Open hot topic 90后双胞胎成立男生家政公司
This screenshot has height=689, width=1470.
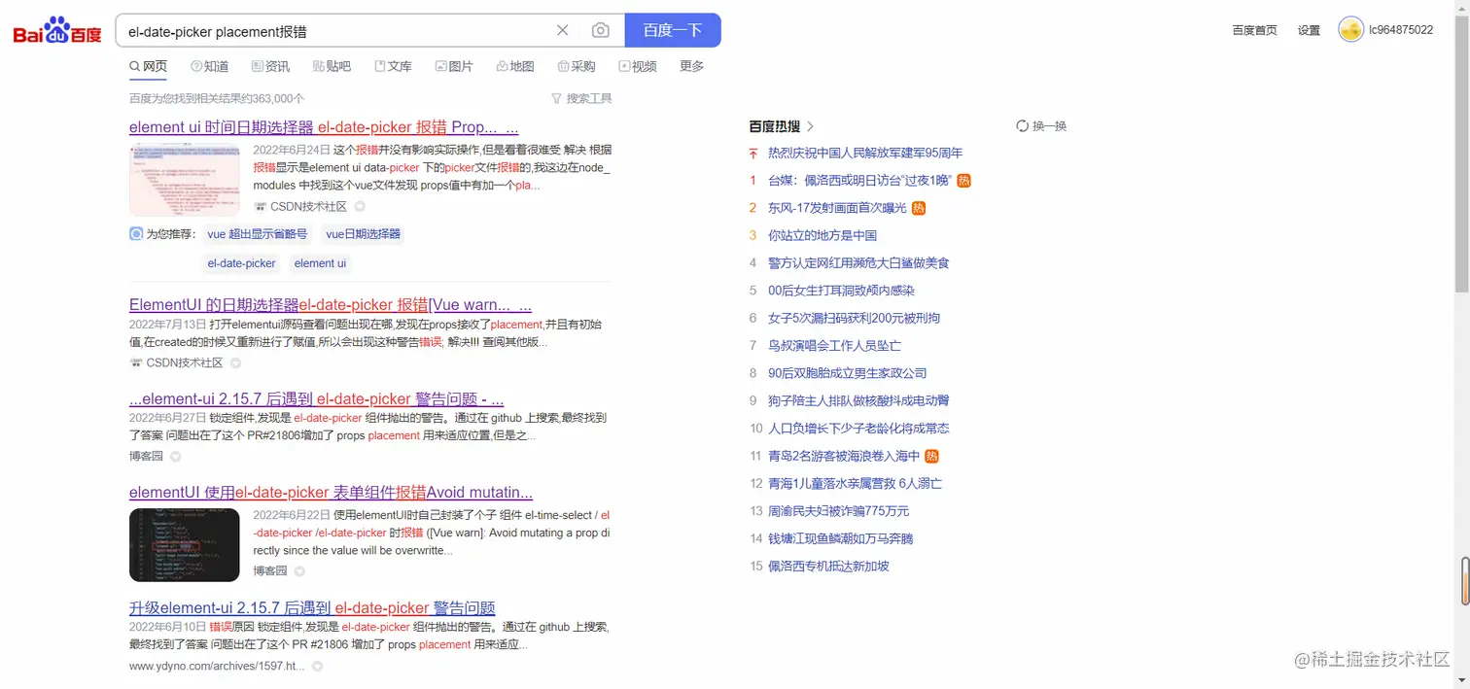coord(847,373)
